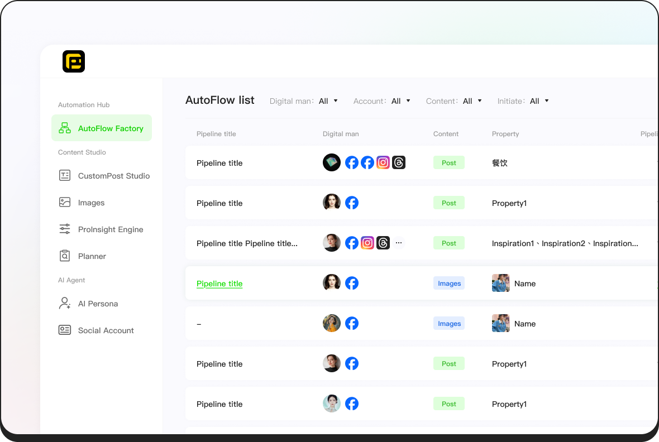Screen dimensions: 659x442
Task: Click the yellow app logo icon
Action: tap(74, 61)
